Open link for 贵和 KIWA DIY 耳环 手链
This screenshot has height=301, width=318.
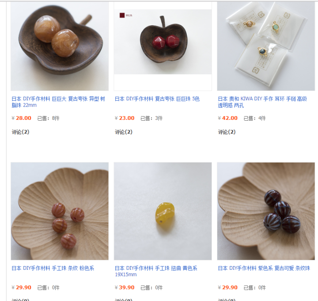262,102
